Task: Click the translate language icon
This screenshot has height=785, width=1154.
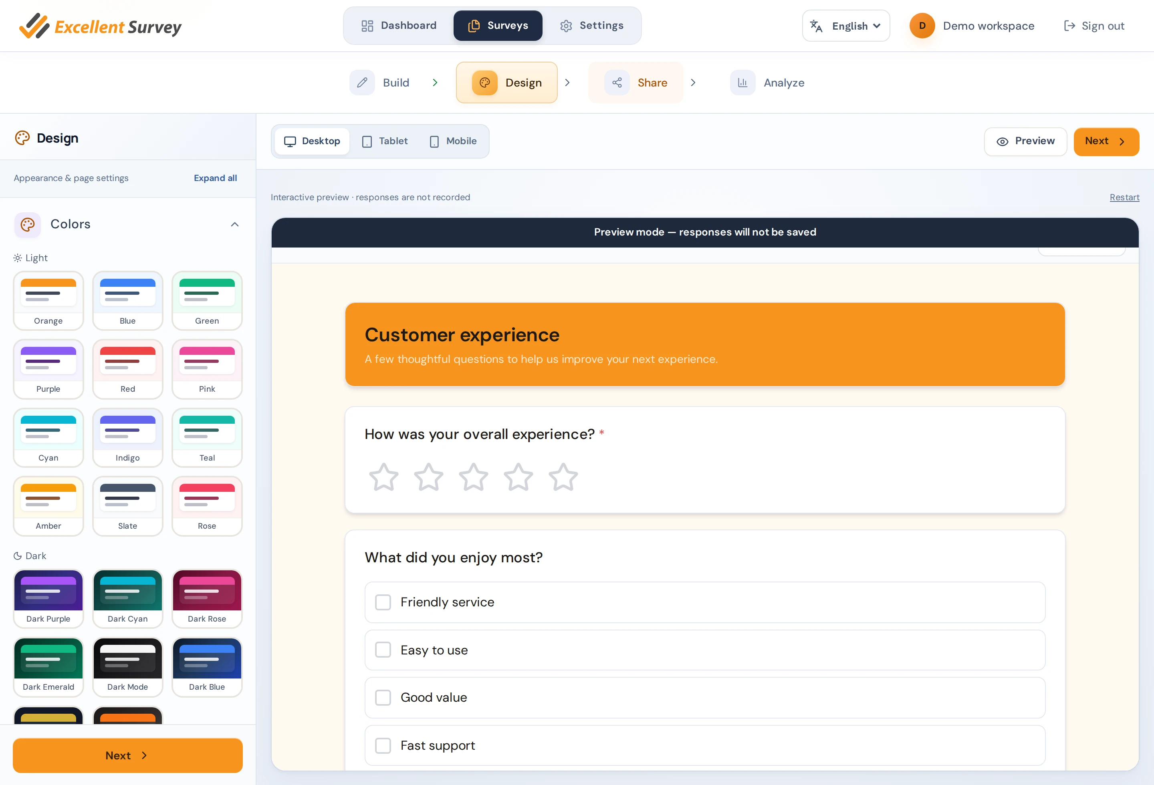Action: pos(816,26)
